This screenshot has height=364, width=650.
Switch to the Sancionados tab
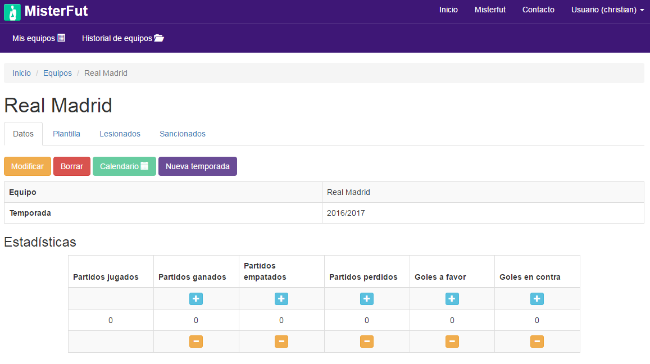[x=183, y=134]
